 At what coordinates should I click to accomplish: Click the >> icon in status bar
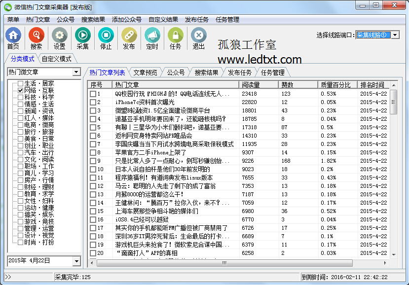[8, 277]
